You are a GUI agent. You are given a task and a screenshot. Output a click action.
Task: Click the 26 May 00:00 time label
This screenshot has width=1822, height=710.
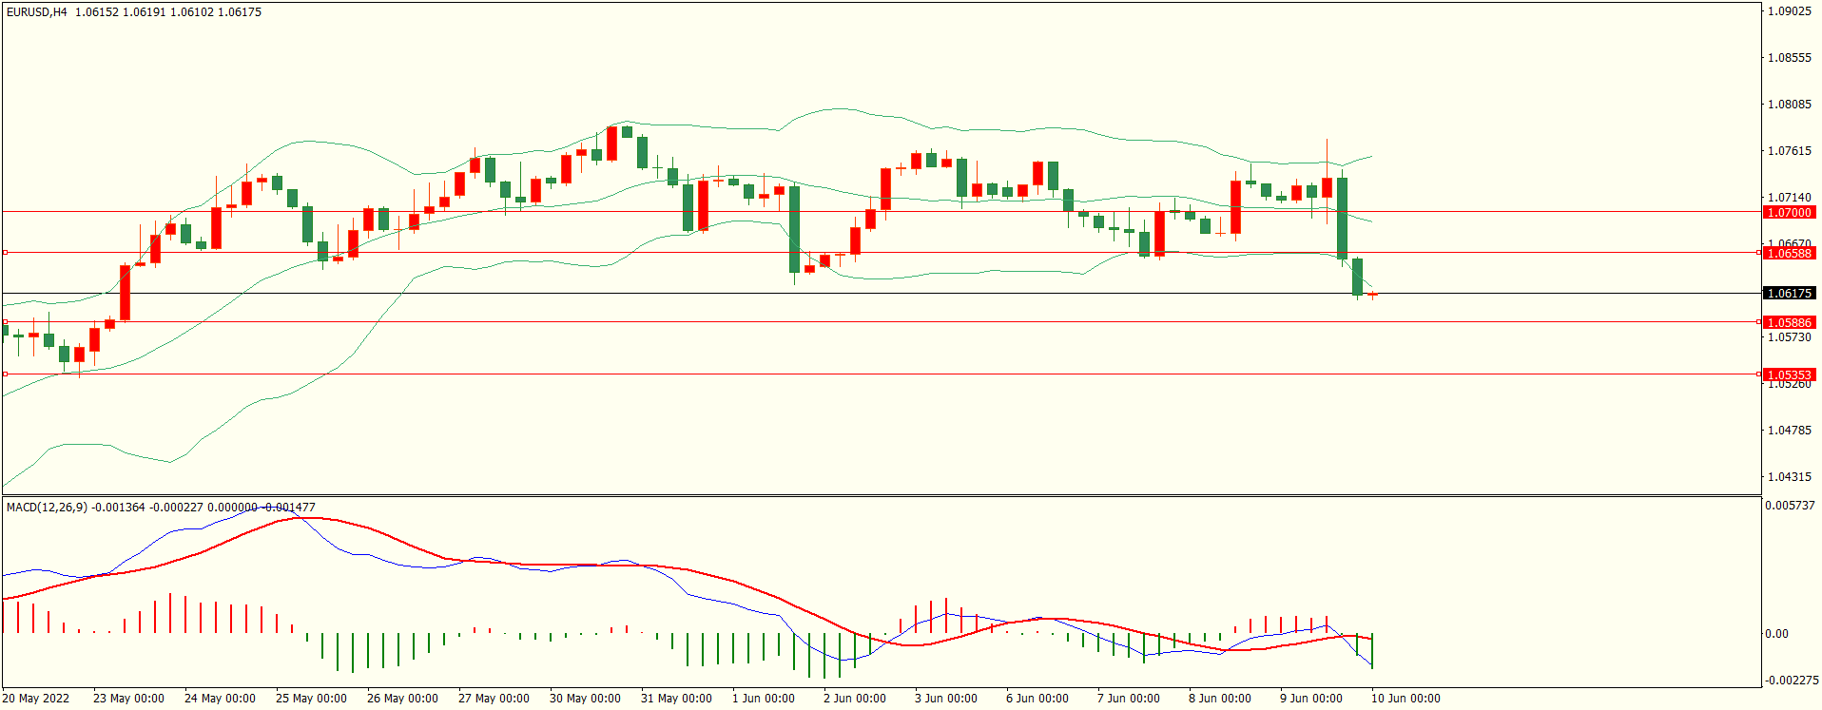coord(402,699)
